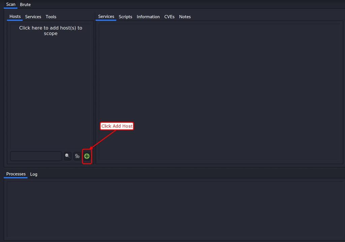Switch to the Log tab
Viewport: 345px width, 242px height.
pyautogui.click(x=33, y=174)
